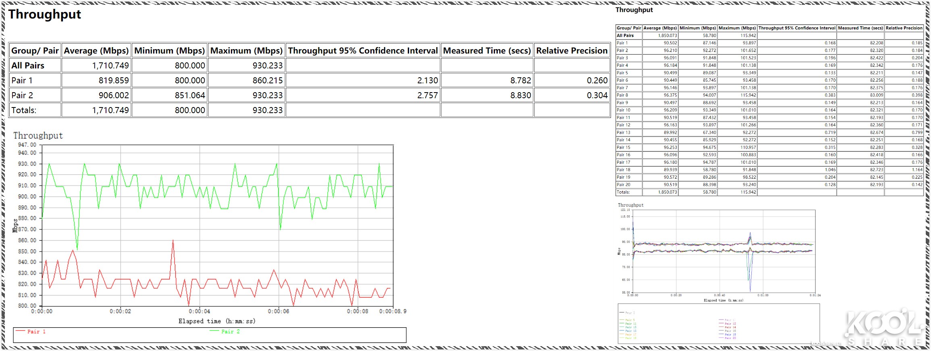Select Pair 1 confidence interval value 2.130
The image size is (931, 351).
click(x=427, y=81)
